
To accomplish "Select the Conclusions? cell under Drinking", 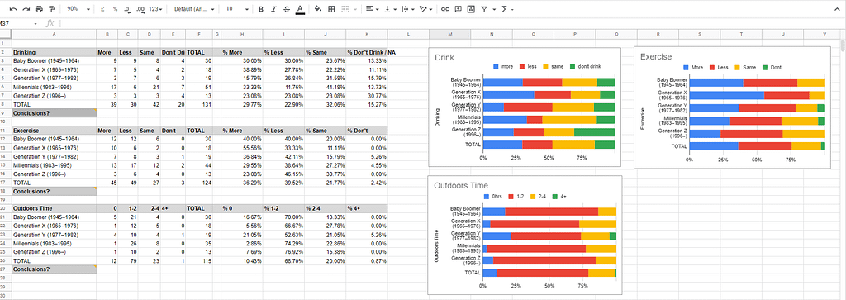I will 54,113.
